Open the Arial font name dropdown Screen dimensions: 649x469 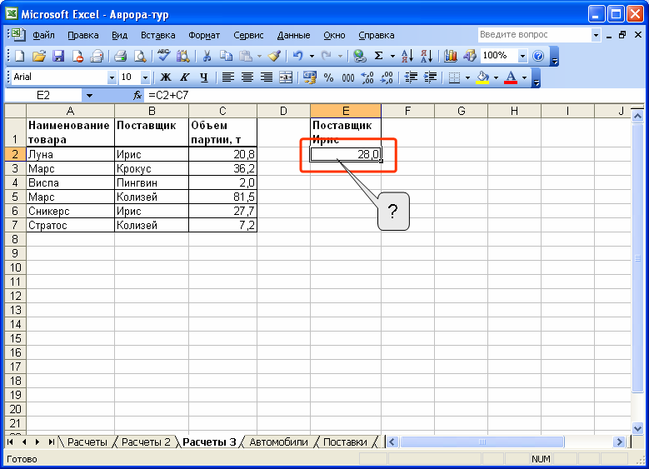[112, 77]
